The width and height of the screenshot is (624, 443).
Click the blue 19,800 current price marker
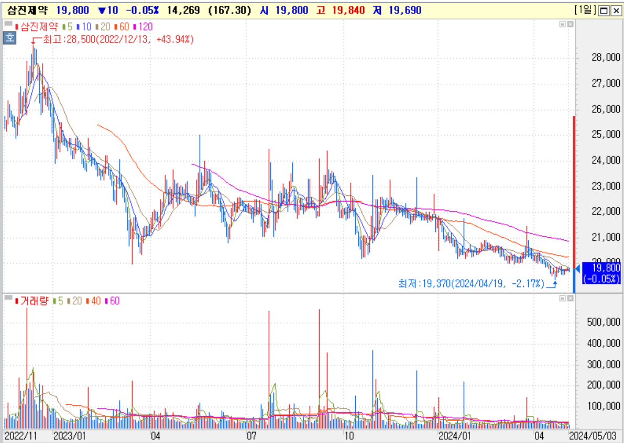point(601,273)
